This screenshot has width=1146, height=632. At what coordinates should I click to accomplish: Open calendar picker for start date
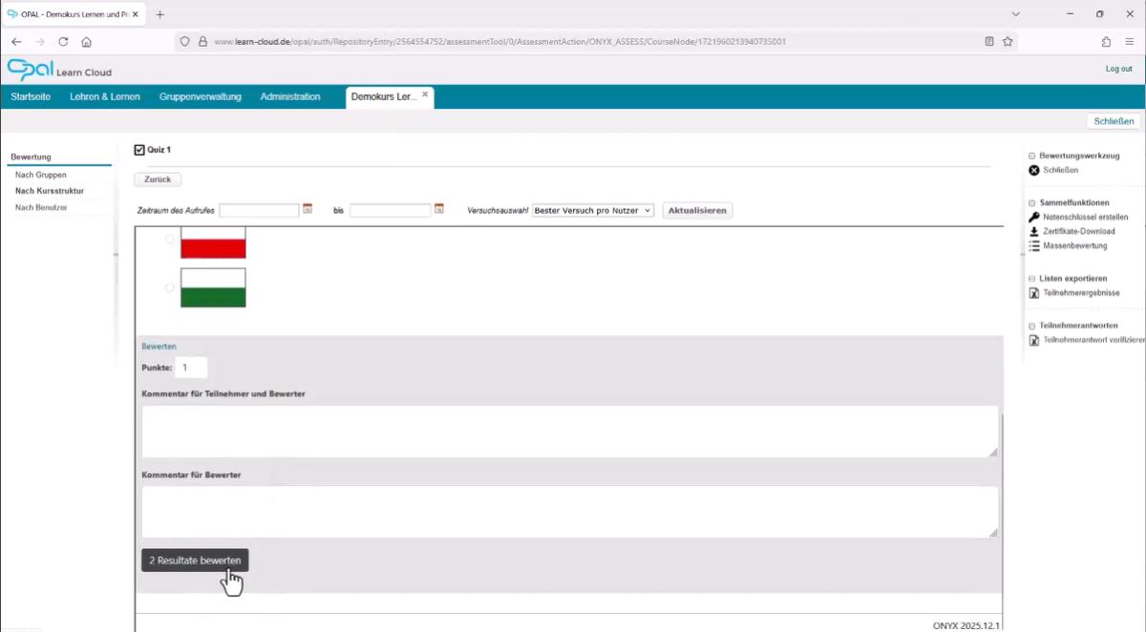(308, 209)
